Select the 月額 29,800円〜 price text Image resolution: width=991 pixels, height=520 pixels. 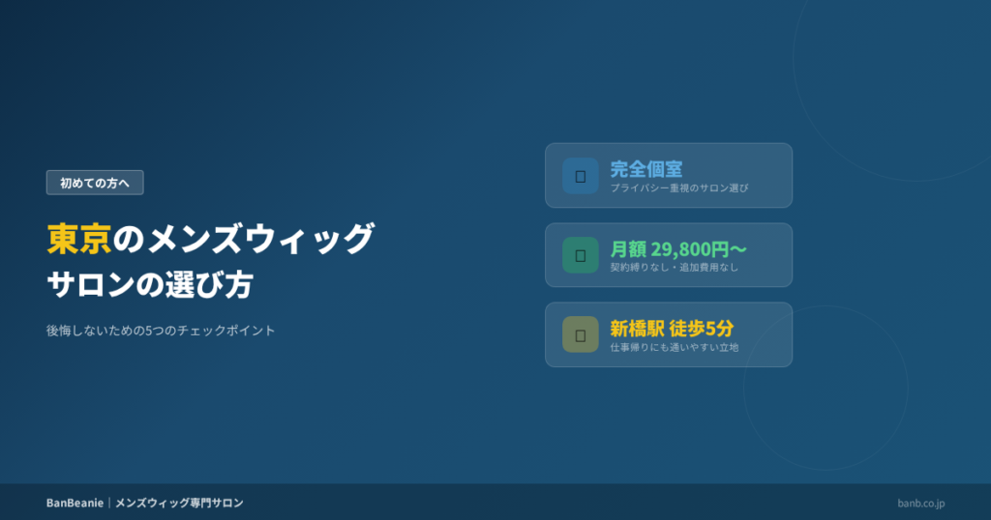point(677,248)
